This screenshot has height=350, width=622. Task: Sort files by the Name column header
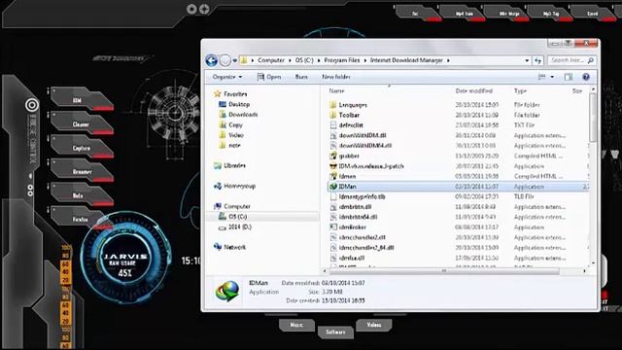(336, 90)
